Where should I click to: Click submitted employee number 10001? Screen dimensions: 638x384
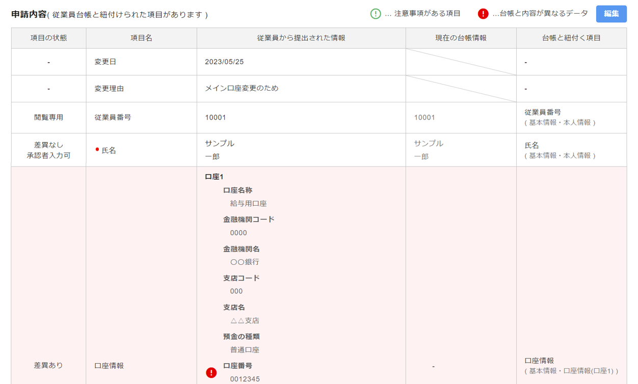216,118
